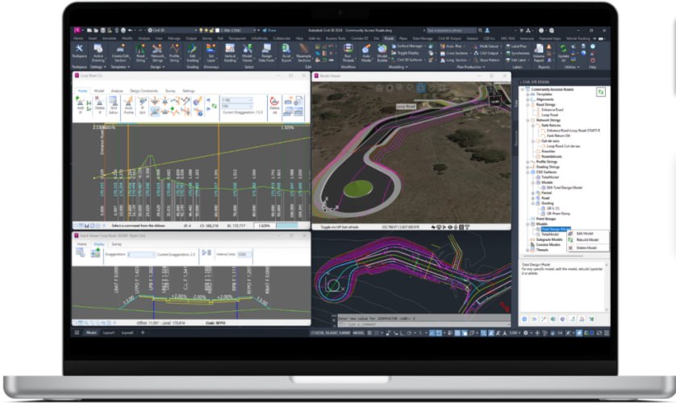Image resolution: width=676 pixels, height=407 pixels.
Task: Select the Excel Export ribbon icon
Action: [286, 52]
